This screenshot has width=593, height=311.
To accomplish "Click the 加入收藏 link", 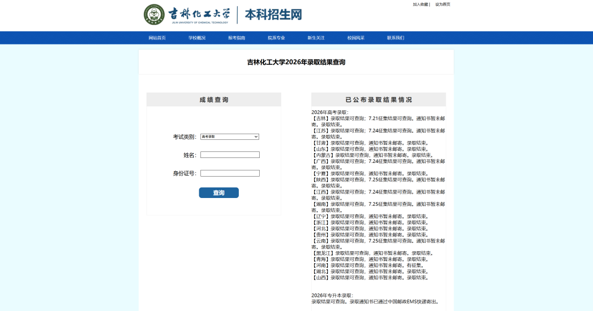I will pos(420,4).
